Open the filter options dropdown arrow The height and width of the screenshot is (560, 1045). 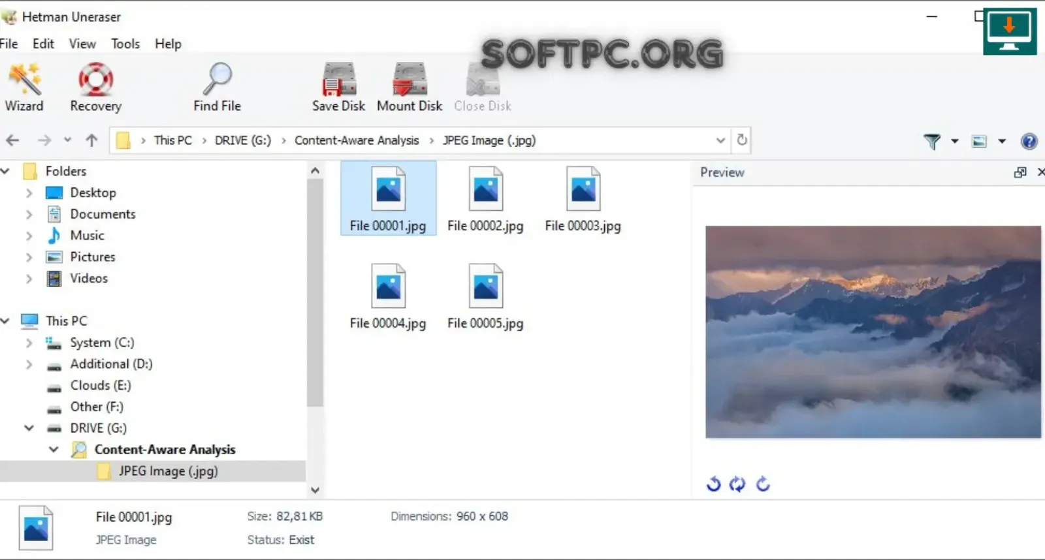[x=954, y=141]
